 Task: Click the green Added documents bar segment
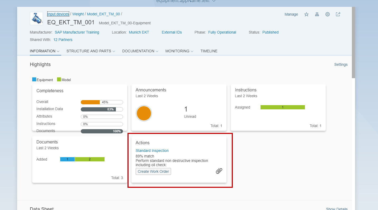tap(90, 159)
